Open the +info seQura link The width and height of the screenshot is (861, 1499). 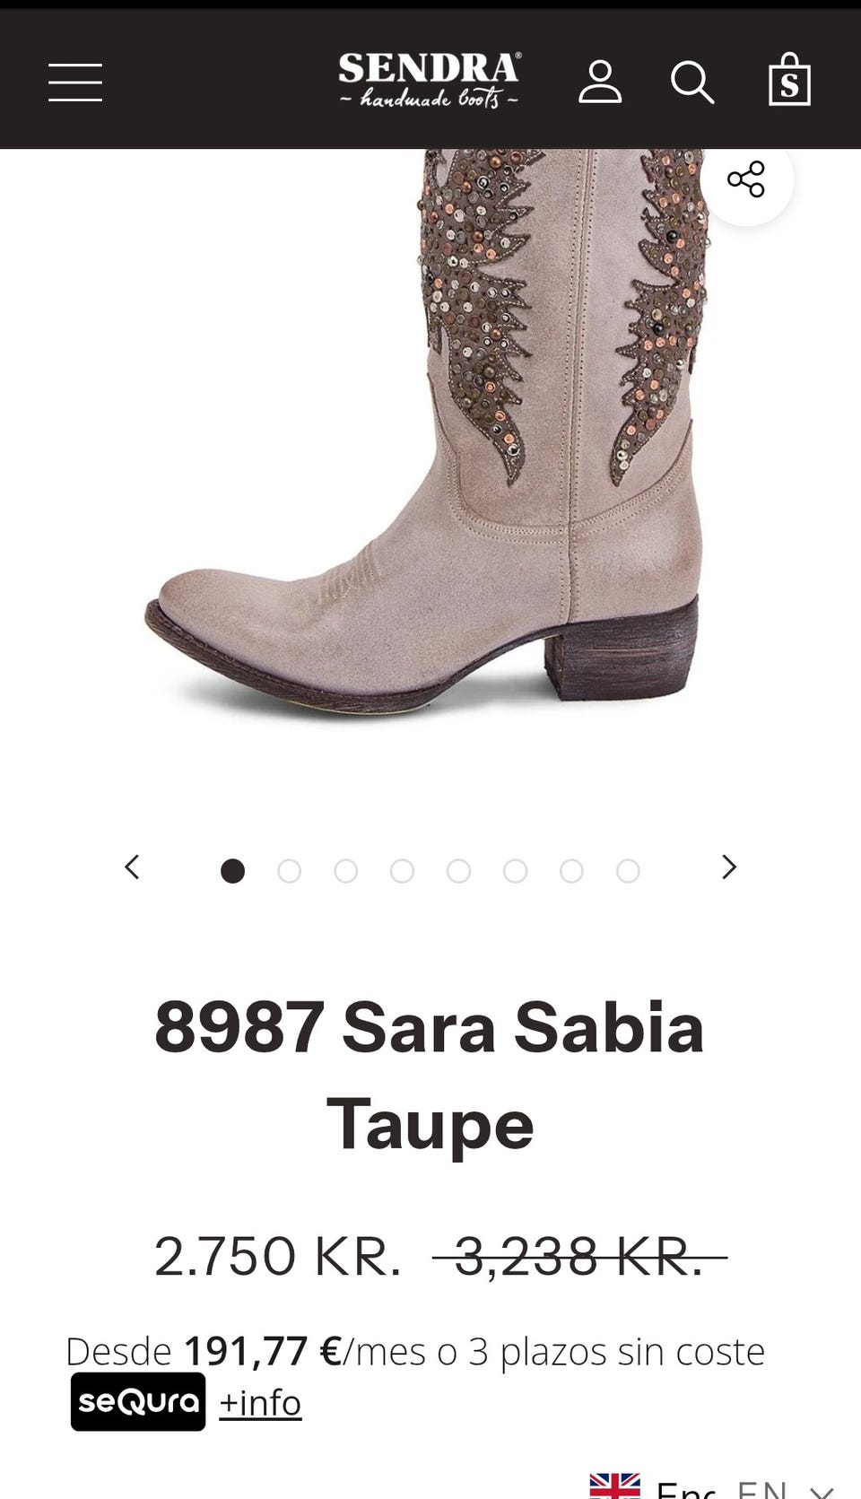[x=260, y=1403]
